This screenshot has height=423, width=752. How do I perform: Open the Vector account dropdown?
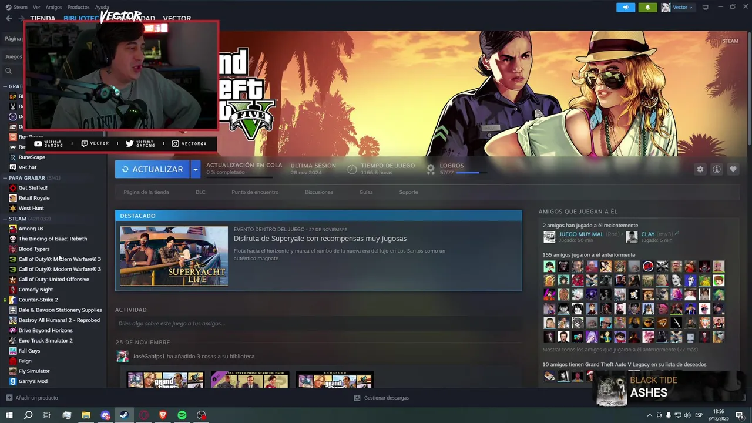pyautogui.click(x=682, y=7)
